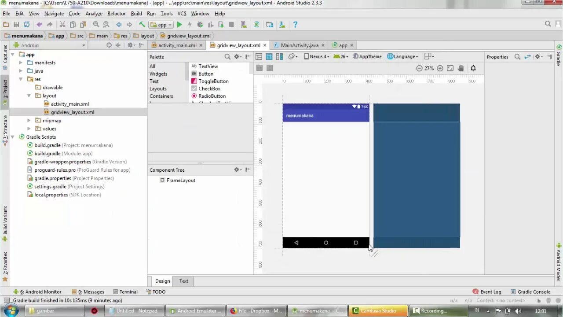Toggle Captures side tab

click(5, 57)
